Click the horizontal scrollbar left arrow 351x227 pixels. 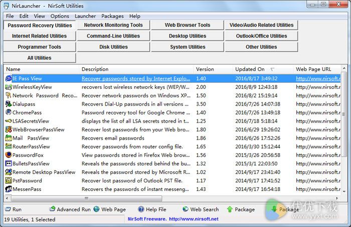coord(7,198)
